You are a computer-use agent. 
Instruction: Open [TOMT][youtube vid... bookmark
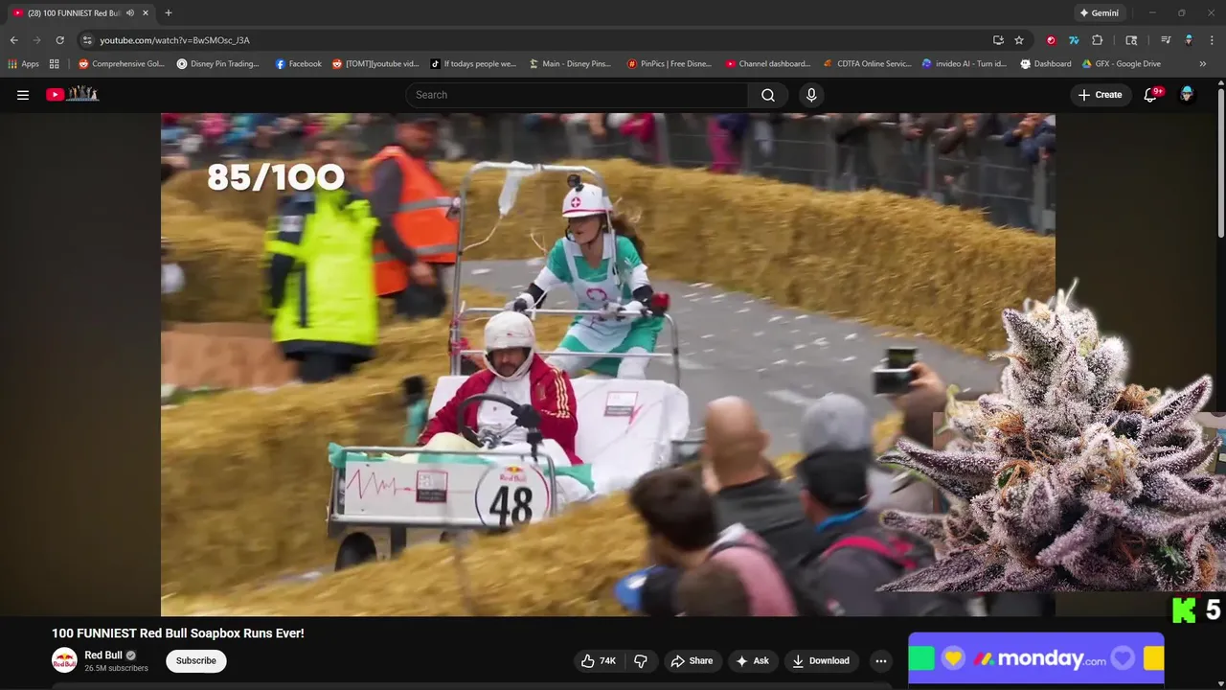[x=375, y=64]
